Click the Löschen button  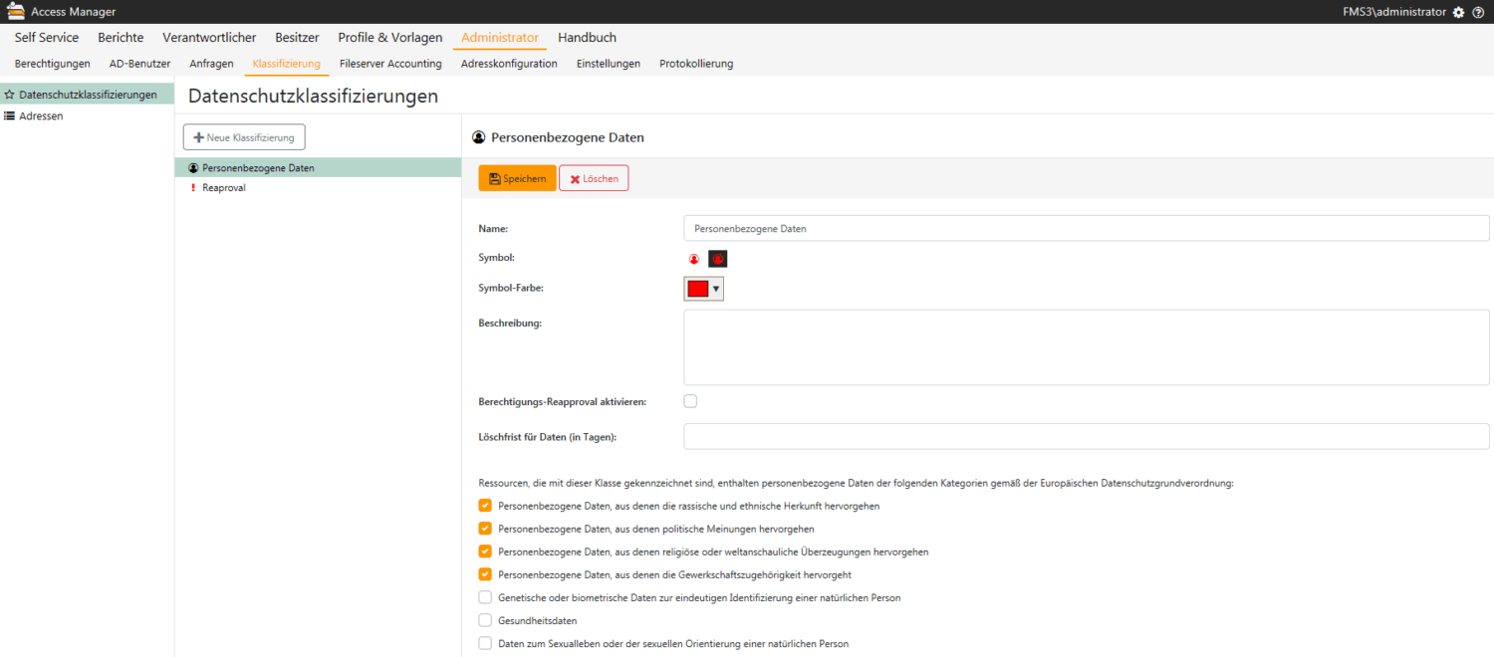pyautogui.click(x=594, y=178)
